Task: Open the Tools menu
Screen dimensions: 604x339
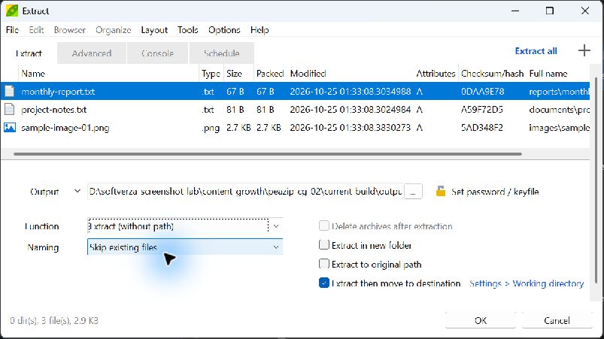Action: pyautogui.click(x=187, y=29)
